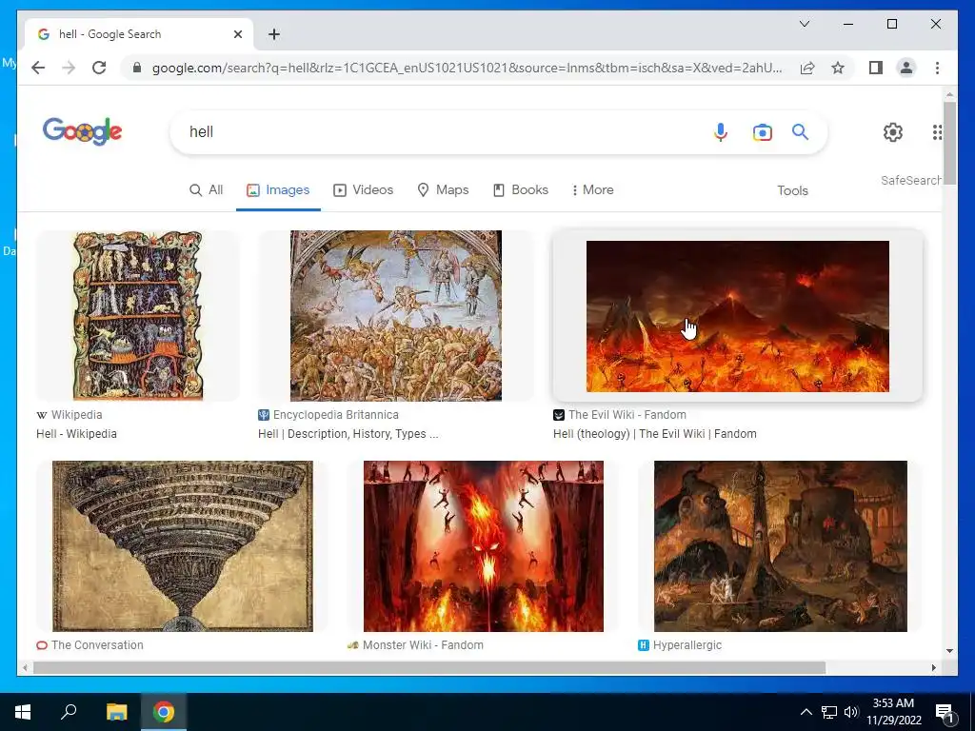Screen dimensions: 975x731
Task: Open the Tools filter options
Action: tap(792, 190)
